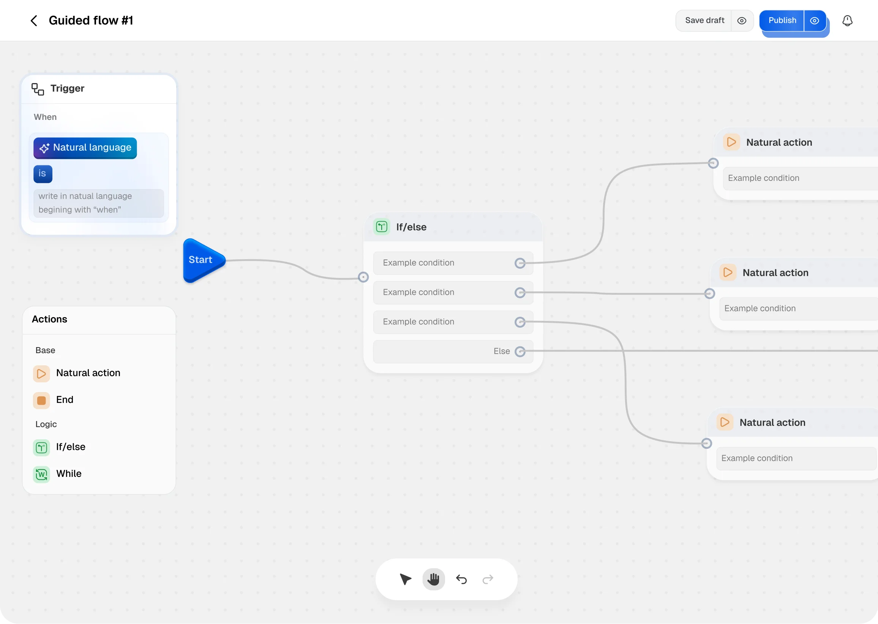Screen dimensions: 878x624
Task: Click the top Natural action node title
Action: (779, 143)
